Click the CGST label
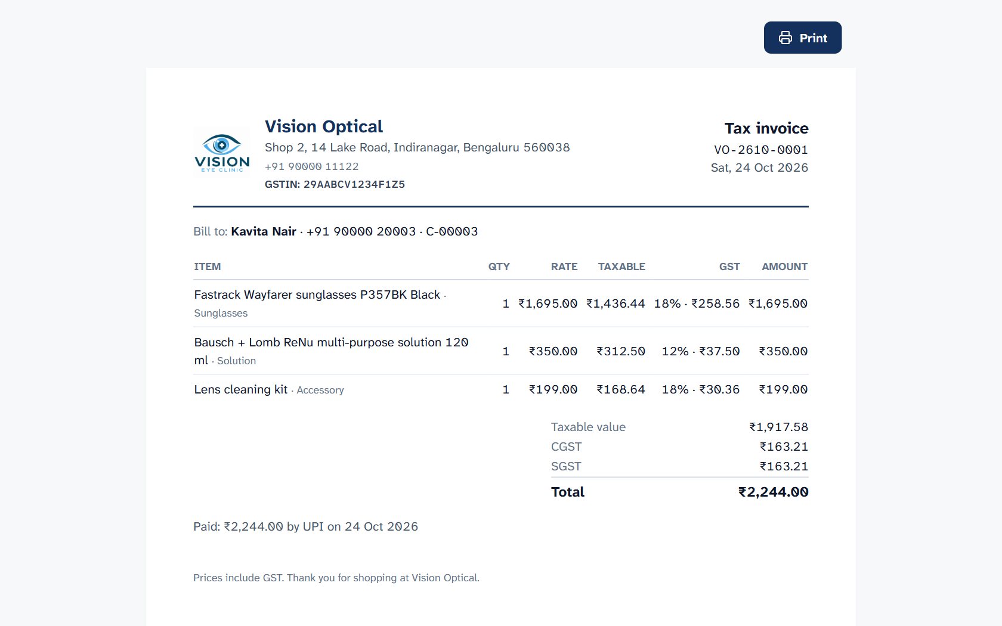This screenshot has height=626, width=1002. 566,447
